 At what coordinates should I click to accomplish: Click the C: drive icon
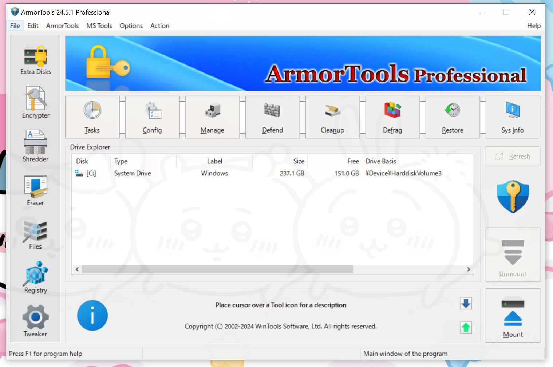[x=79, y=173]
